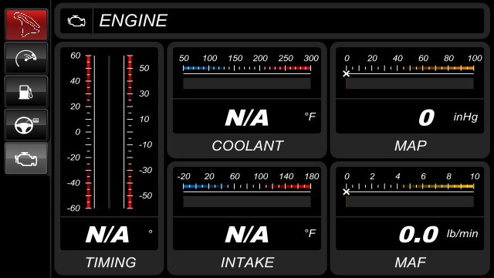Click the engine icon in header
The height and width of the screenshot is (278, 494).
pos(76,21)
